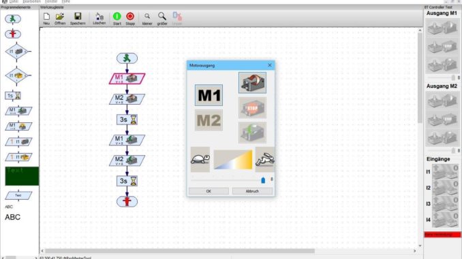462x259 pixels.
Task: Select the small Text parallelogram element
Action: pyautogui.click(x=18, y=196)
